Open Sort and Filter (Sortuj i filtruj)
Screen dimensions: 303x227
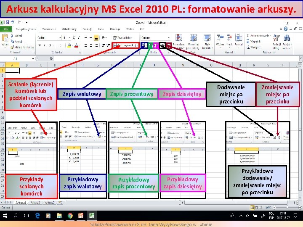[x=276, y=42]
